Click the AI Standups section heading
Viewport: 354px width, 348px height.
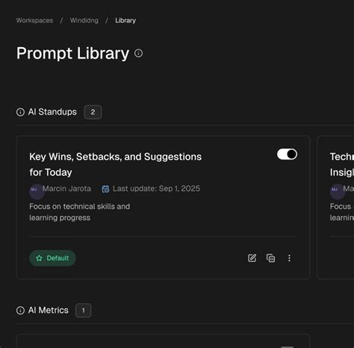coord(52,112)
